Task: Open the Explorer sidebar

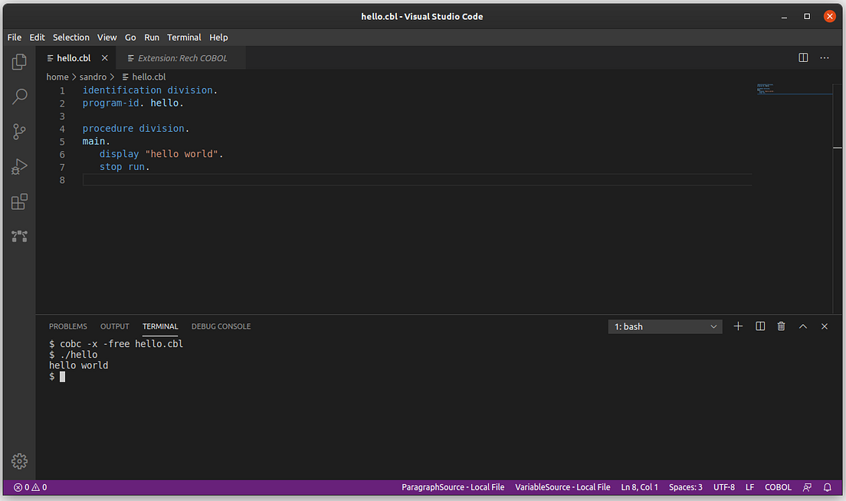Action: [19, 61]
